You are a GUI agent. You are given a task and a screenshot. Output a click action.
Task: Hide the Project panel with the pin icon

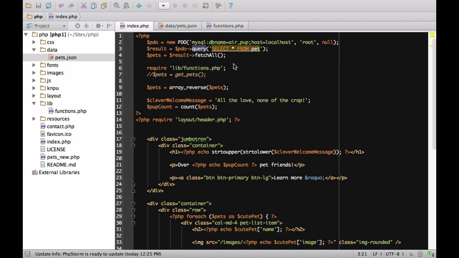(109, 26)
